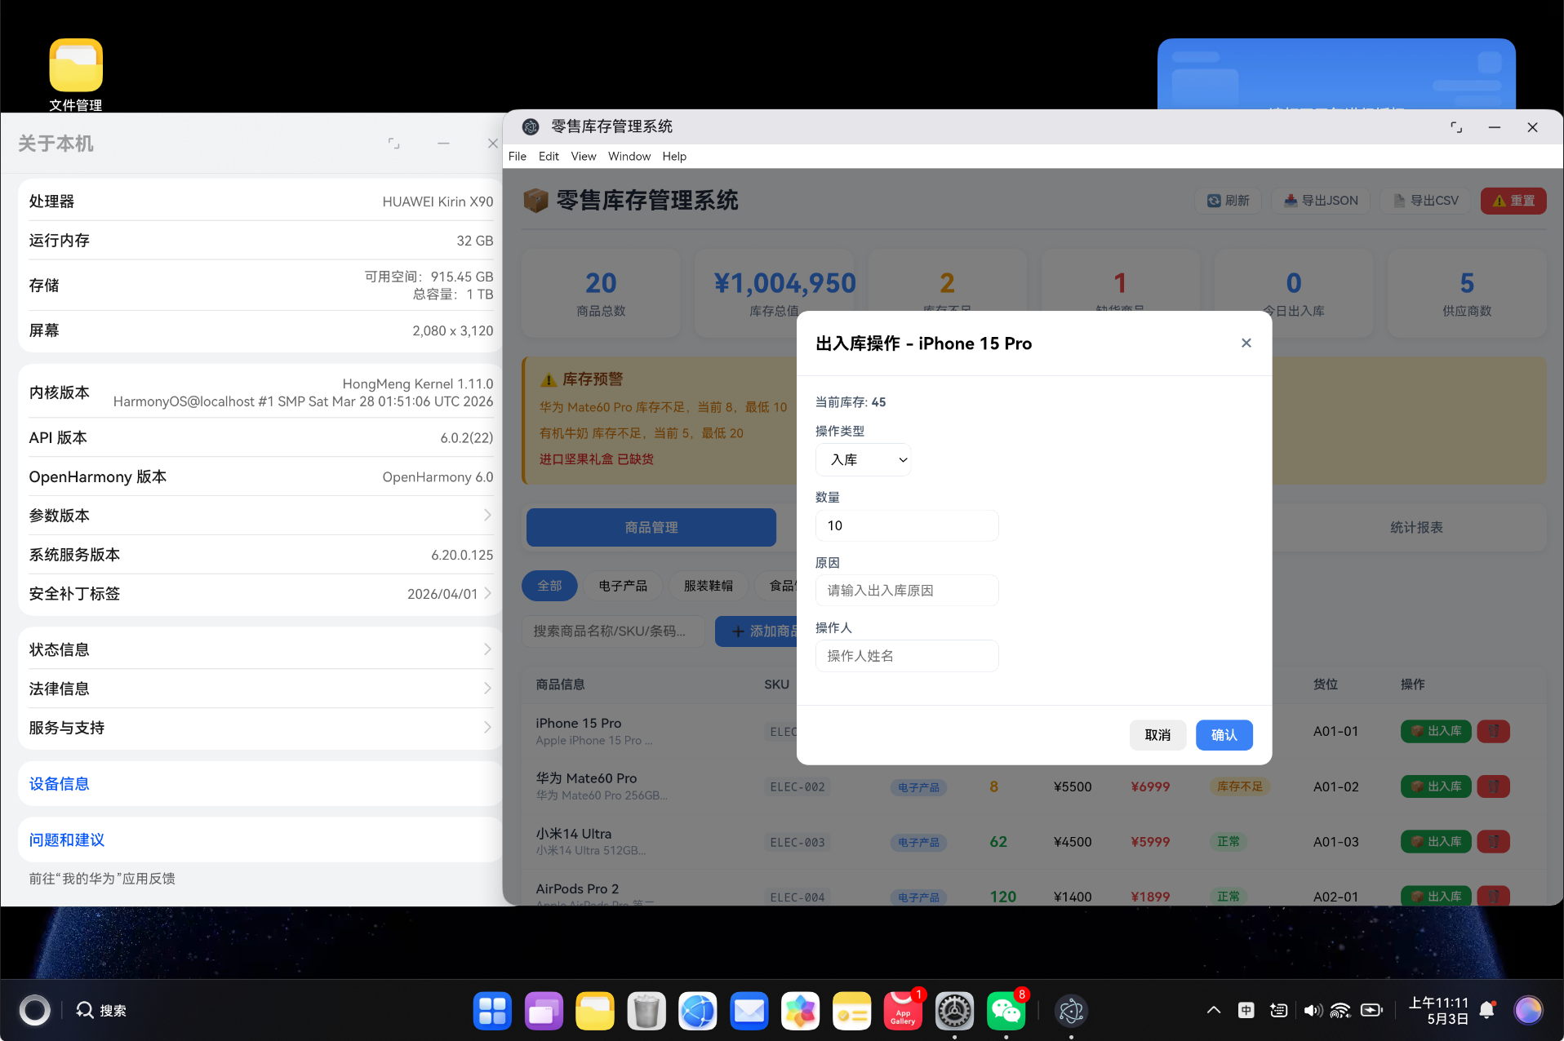Delete the 华为 Mate60 Pro row
Viewport: 1564px width, 1041px height.
click(x=1493, y=786)
